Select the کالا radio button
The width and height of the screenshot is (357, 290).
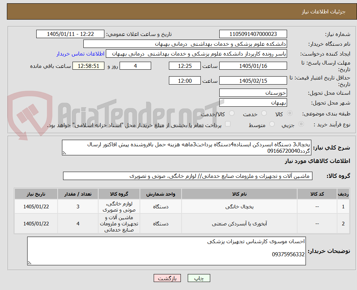pos(290,113)
